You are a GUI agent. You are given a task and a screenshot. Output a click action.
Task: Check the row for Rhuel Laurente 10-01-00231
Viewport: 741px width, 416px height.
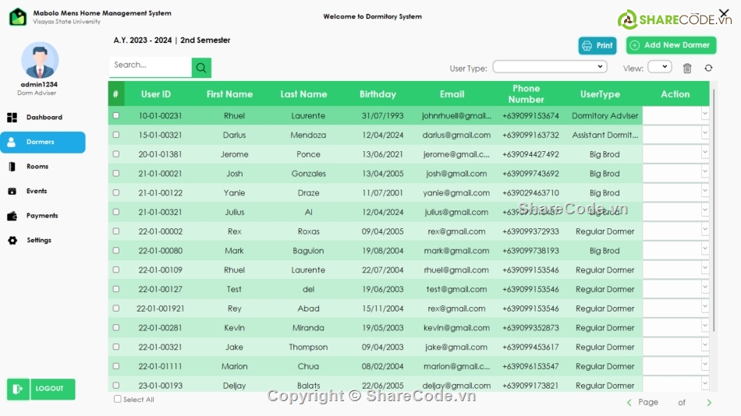click(x=116, y=115)
